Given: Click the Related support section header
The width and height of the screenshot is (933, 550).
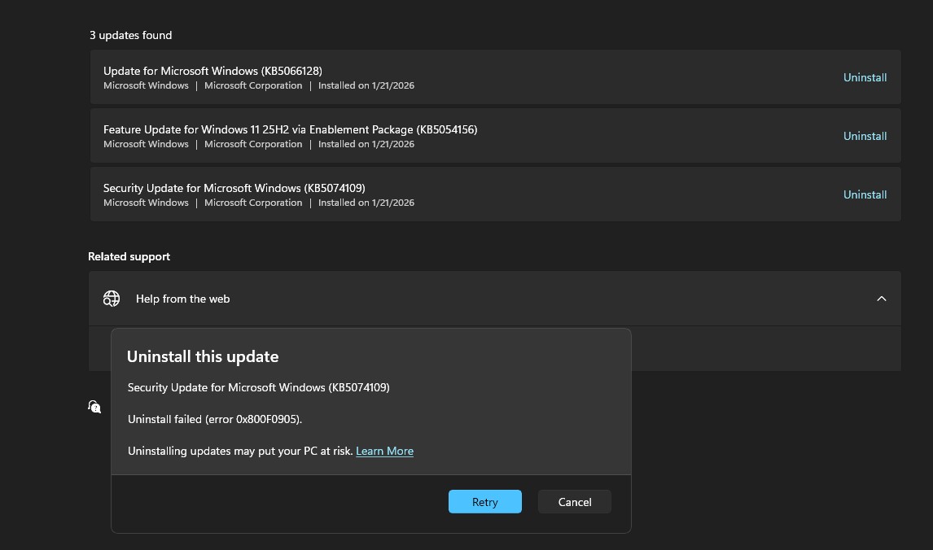Looking at the screenshot, I should tap(129, 256).
